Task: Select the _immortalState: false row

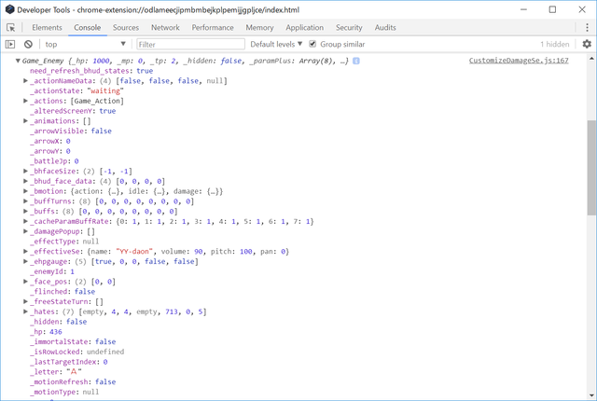Action: [73, 341]
